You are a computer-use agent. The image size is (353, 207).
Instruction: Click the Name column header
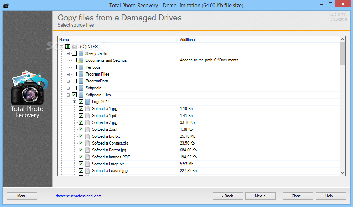tap(118, 40)
